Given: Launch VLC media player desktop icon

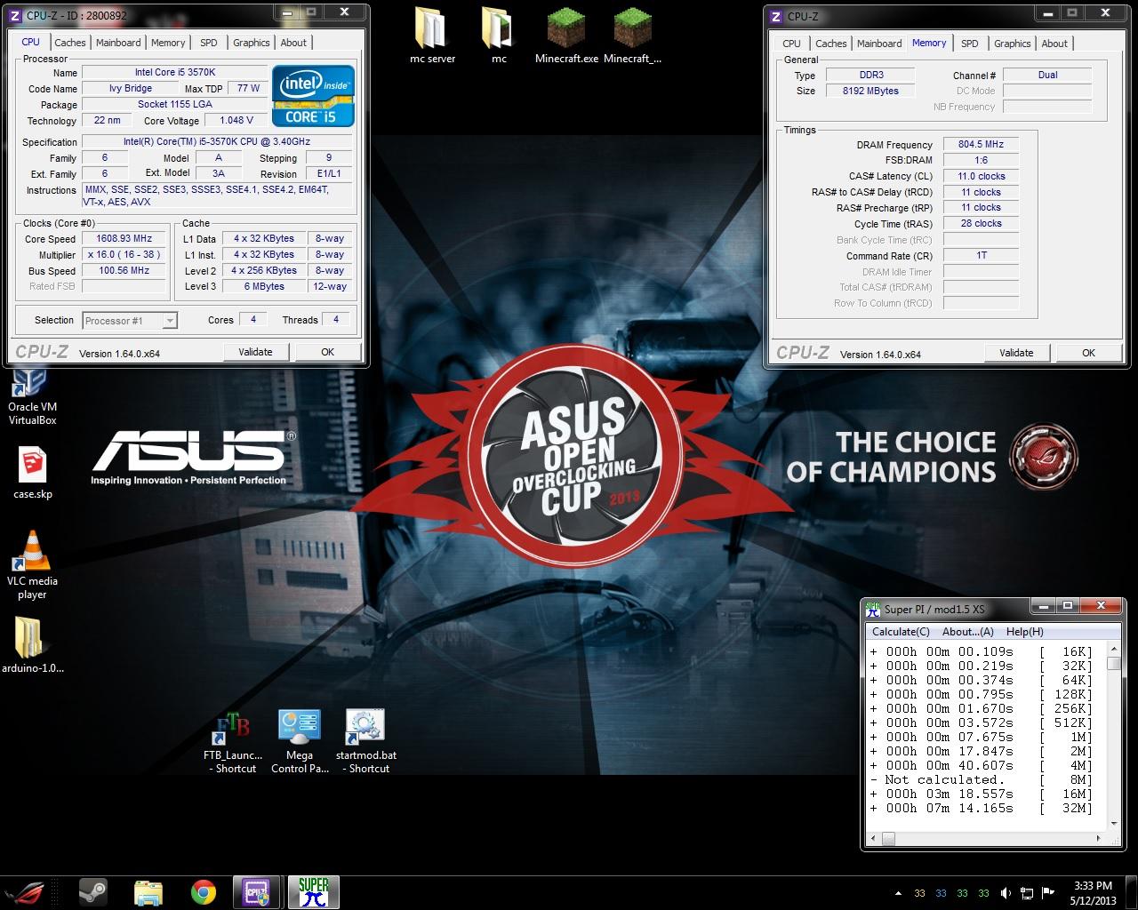Looking at the screenshot, I should click(x=32, y=564).
